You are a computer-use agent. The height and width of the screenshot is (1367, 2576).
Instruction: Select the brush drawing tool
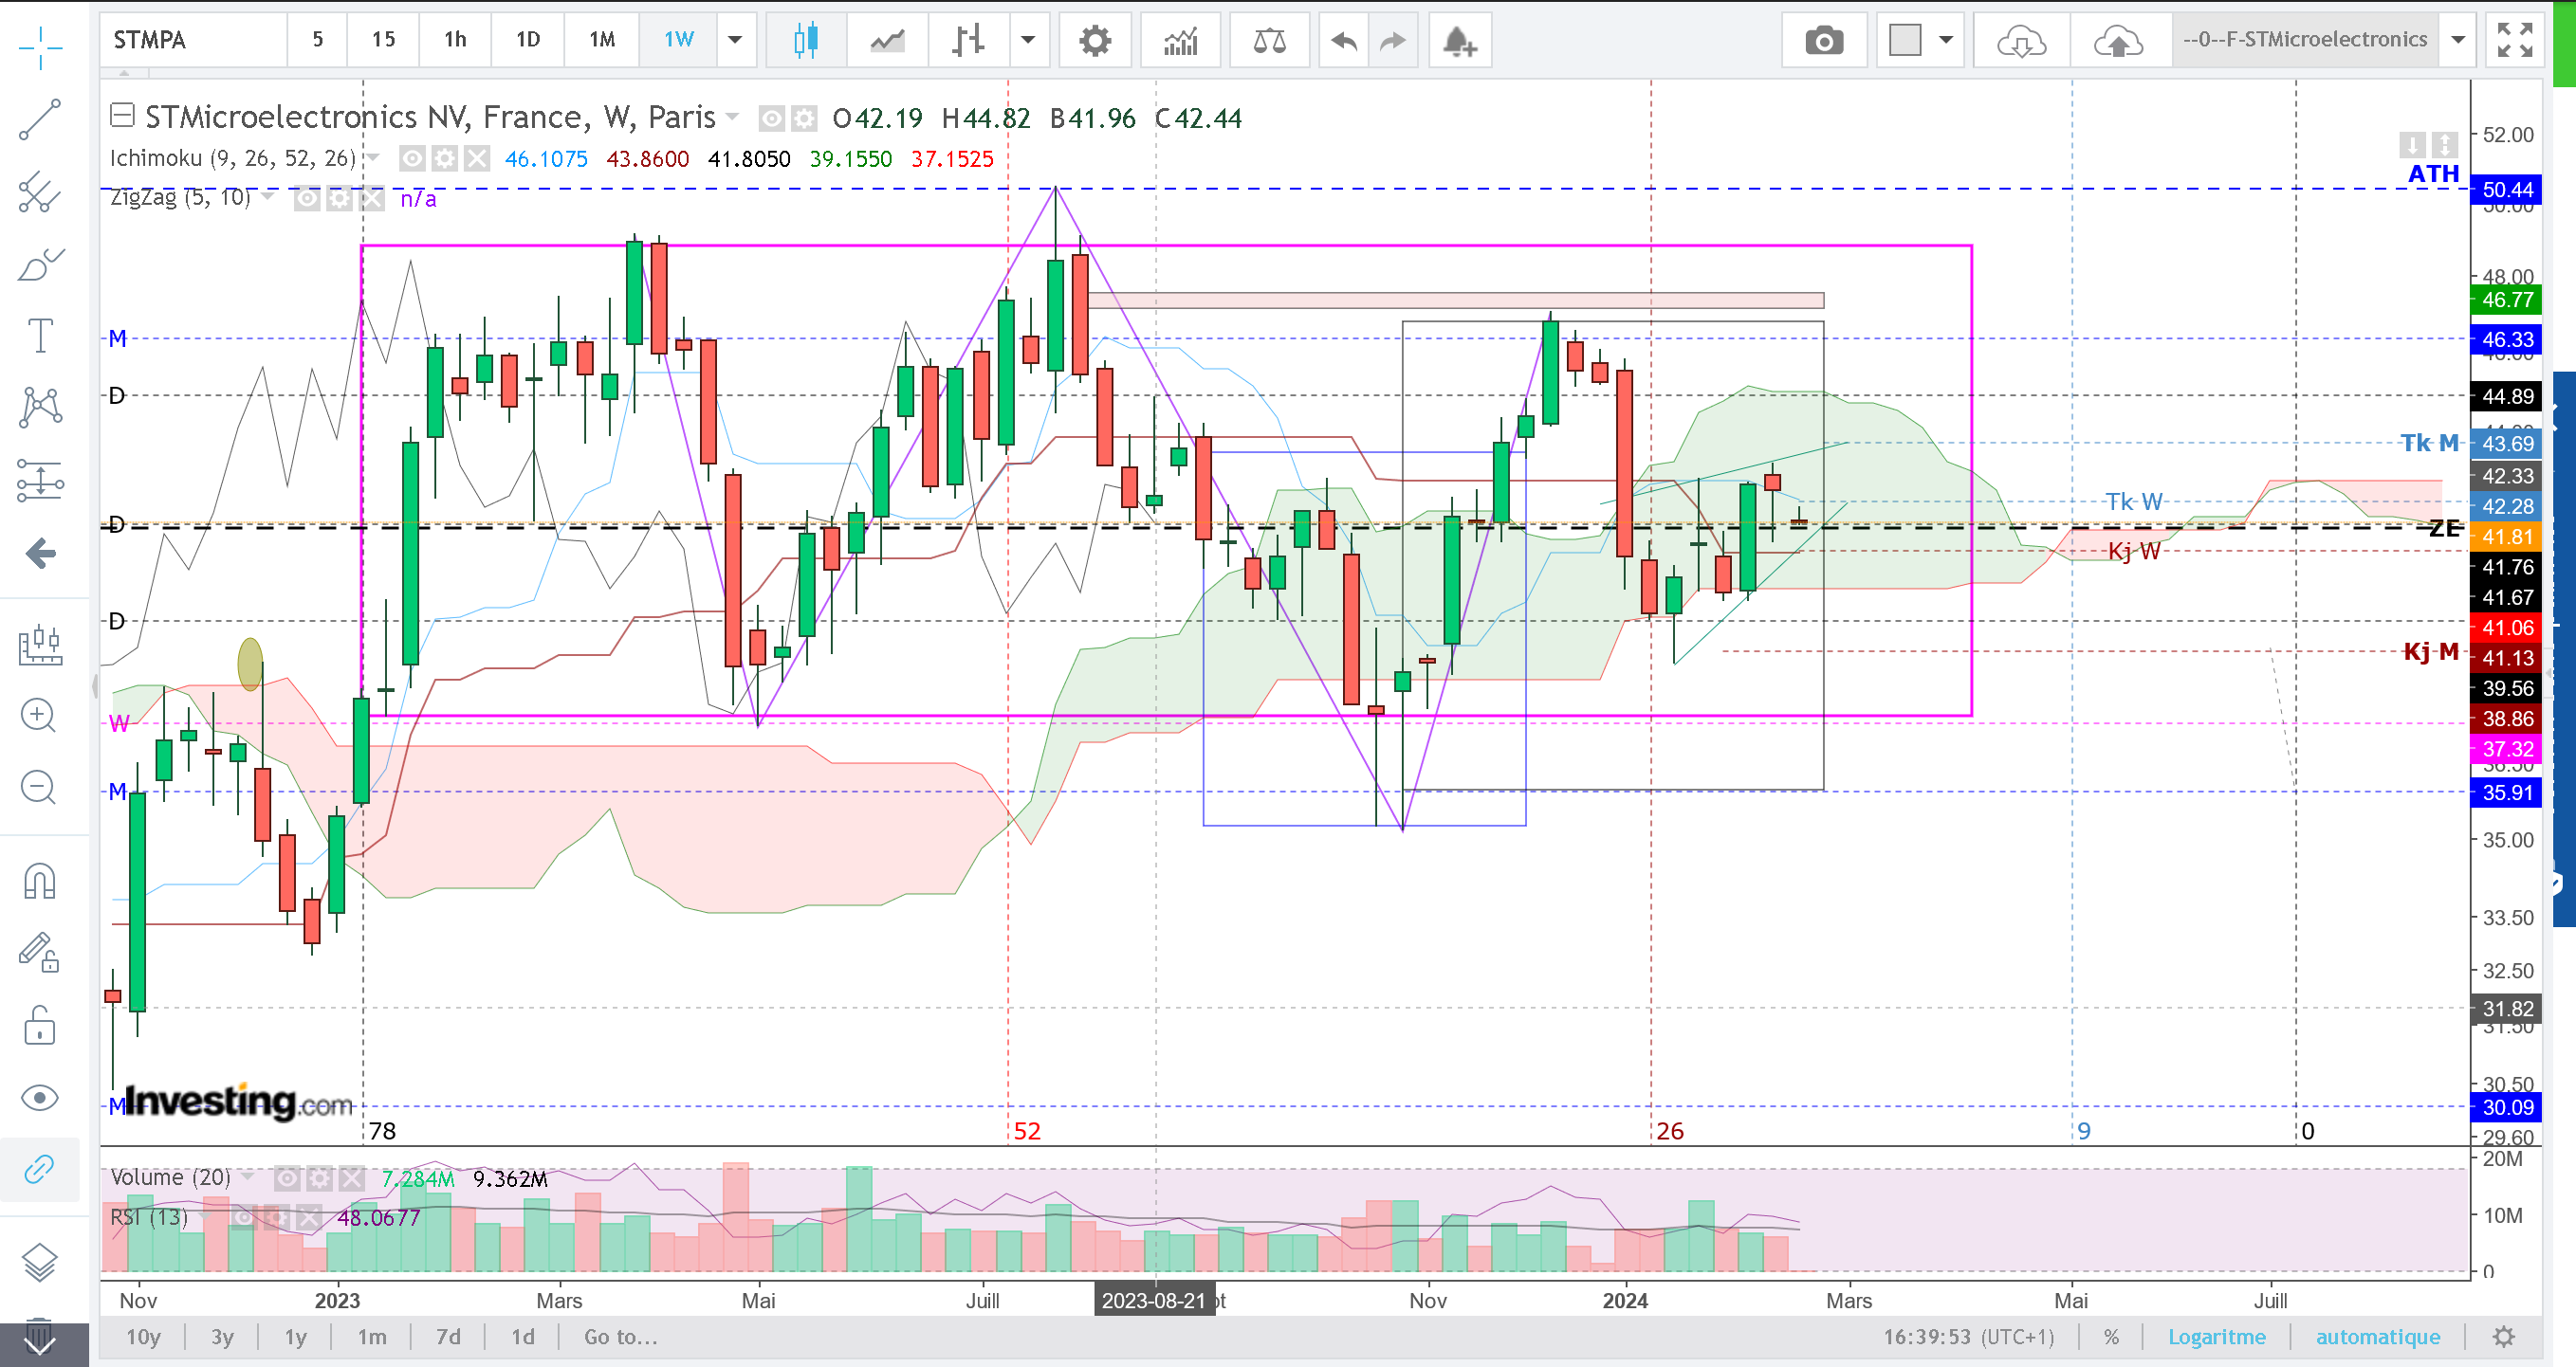(x=40, y=264)
